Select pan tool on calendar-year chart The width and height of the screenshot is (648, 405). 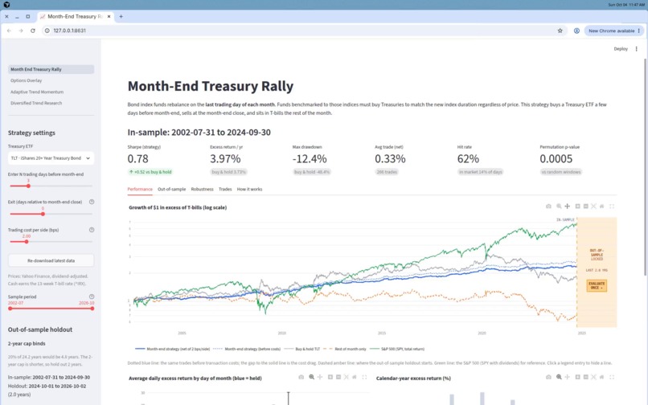pyautogui.click(x=568, y=377)
